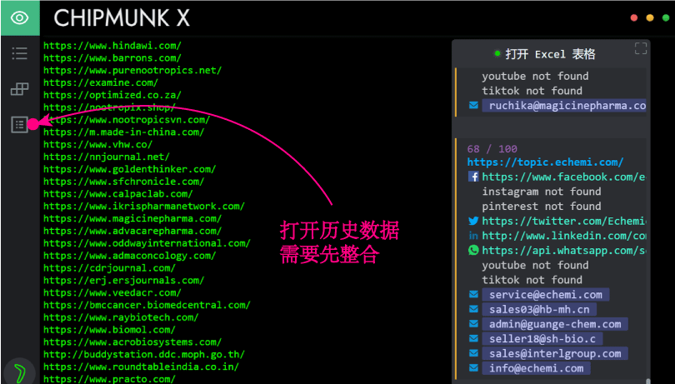675x384 pixels.
Task: Open the history data table sidebar icon
Action: [19, 125]
